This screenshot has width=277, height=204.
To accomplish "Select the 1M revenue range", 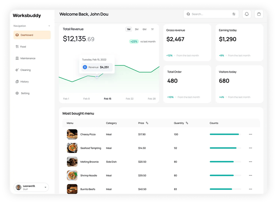I will click(x=129, y=29).
